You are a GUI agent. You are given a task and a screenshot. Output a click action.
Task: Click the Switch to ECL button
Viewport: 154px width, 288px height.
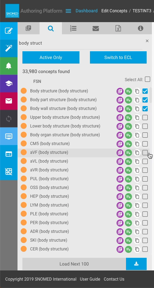(118, 58)
